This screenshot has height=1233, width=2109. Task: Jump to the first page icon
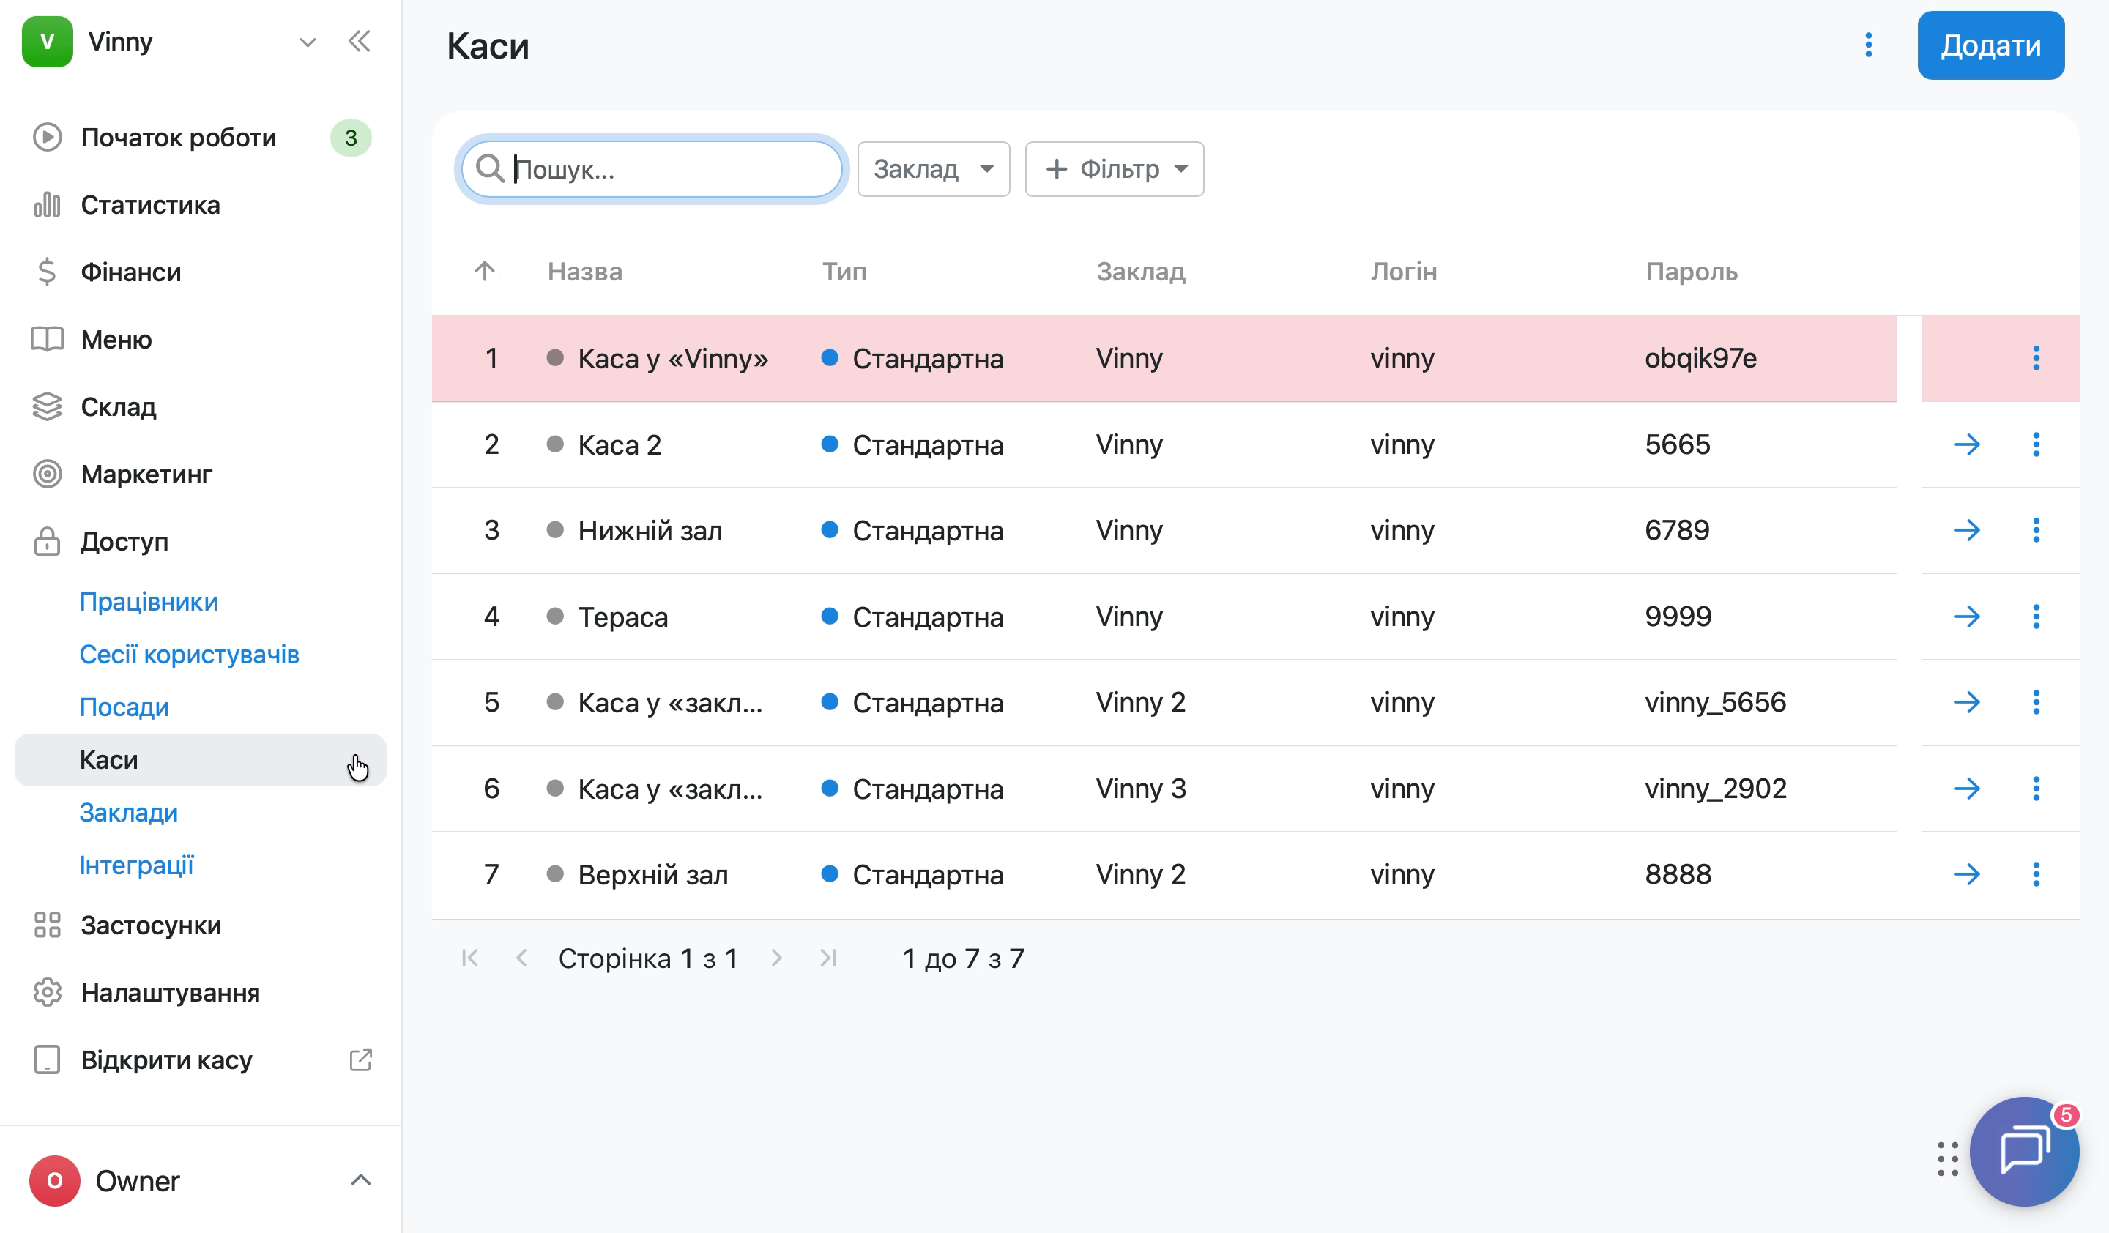tap(469, 958)
